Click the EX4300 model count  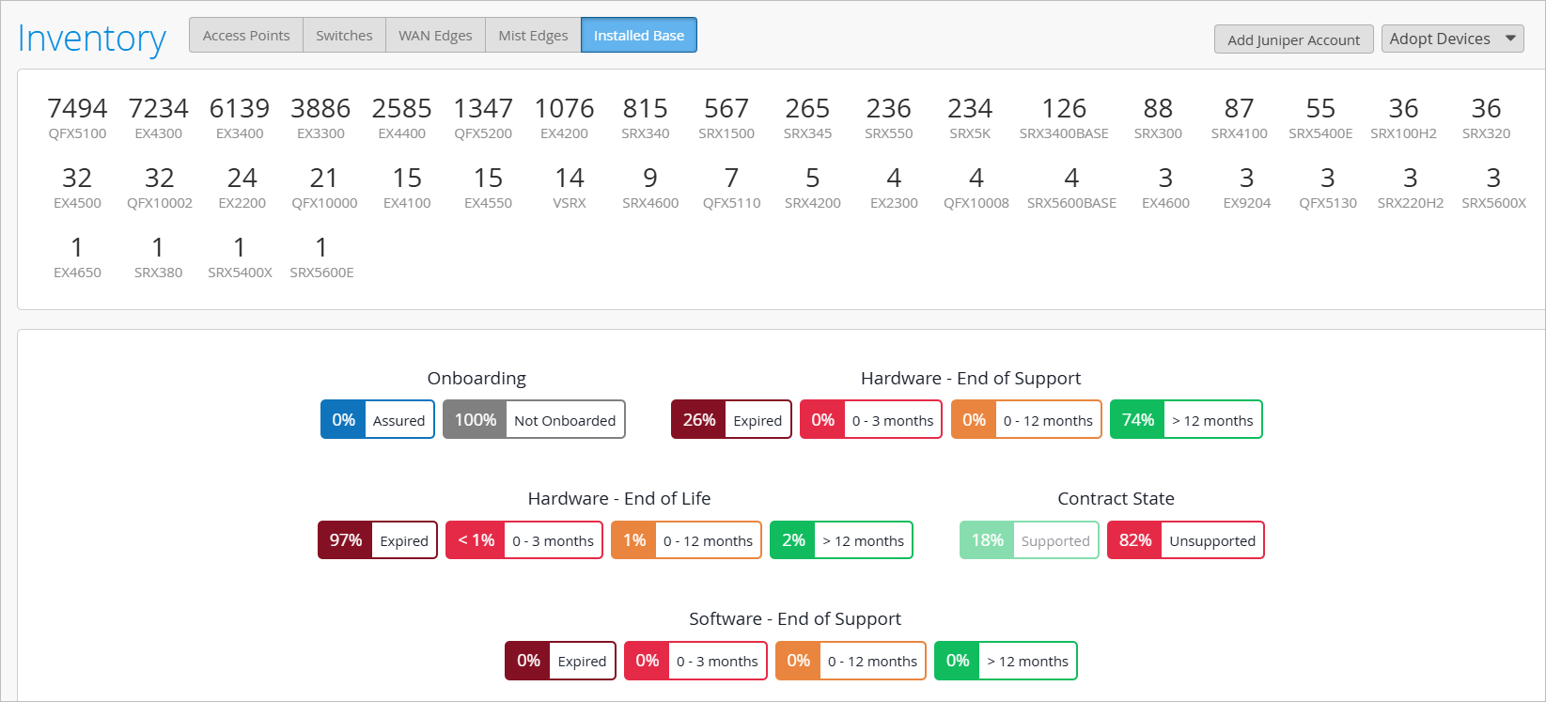(x=158, y=117)
